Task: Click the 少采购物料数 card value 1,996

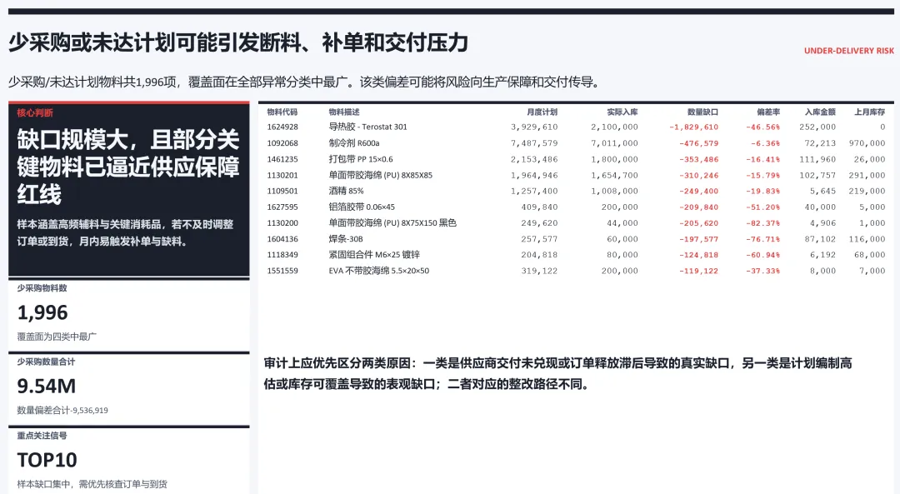Action: click(x=42, y=312)
